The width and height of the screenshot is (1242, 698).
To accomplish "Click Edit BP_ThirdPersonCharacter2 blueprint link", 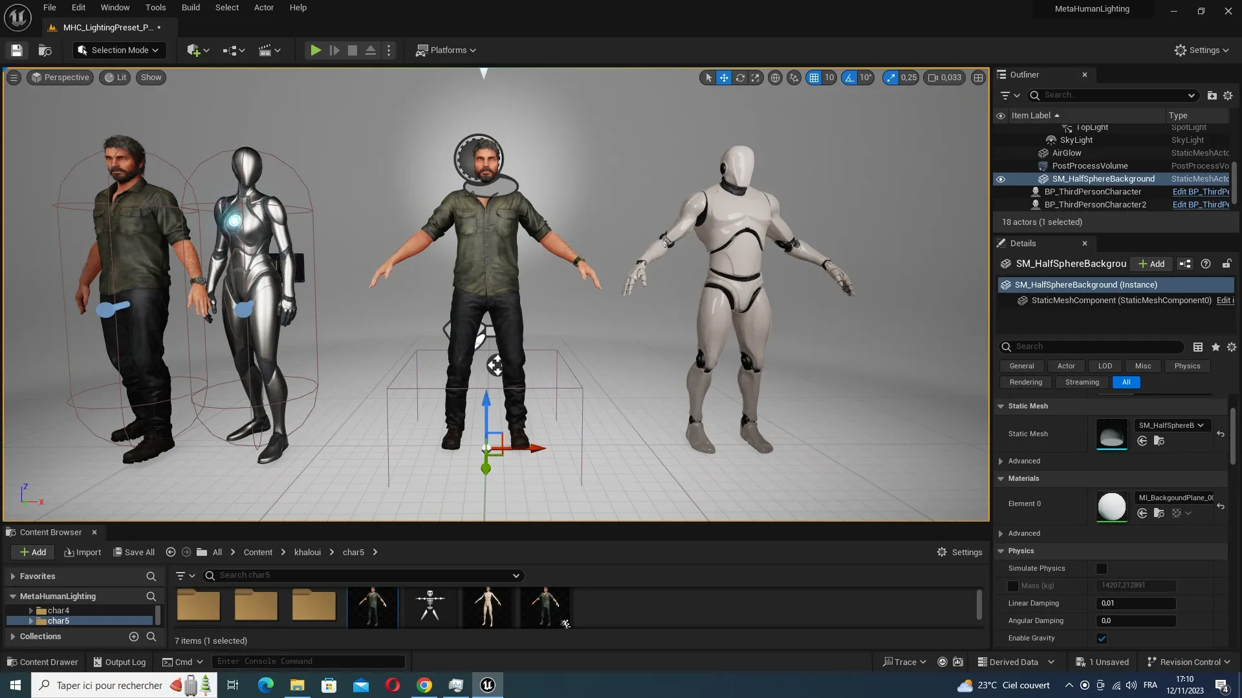I will 1200,205.
